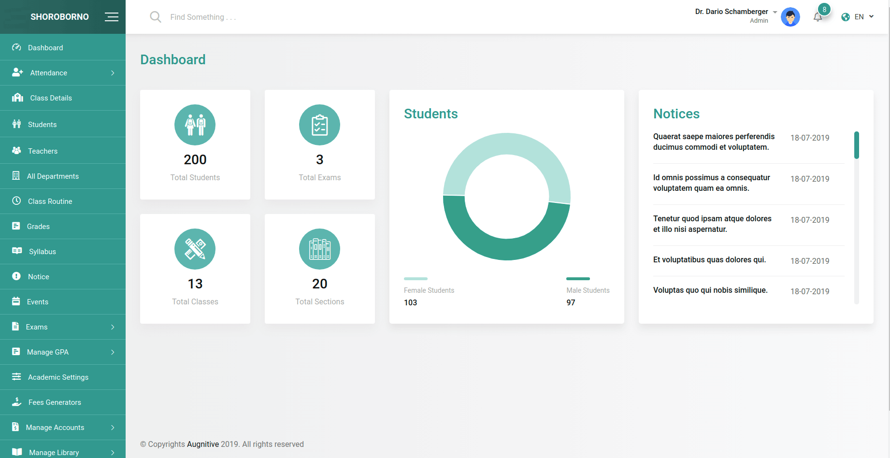Expand the Dr. Dario Schamberger user menu

coord(736,15)
